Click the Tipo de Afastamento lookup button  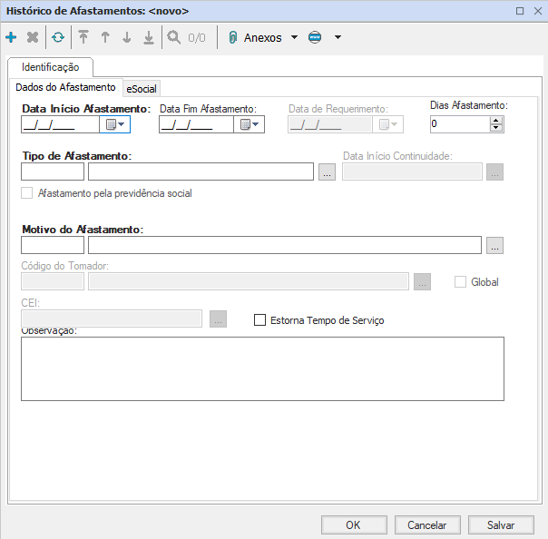[x=328, y=171]
